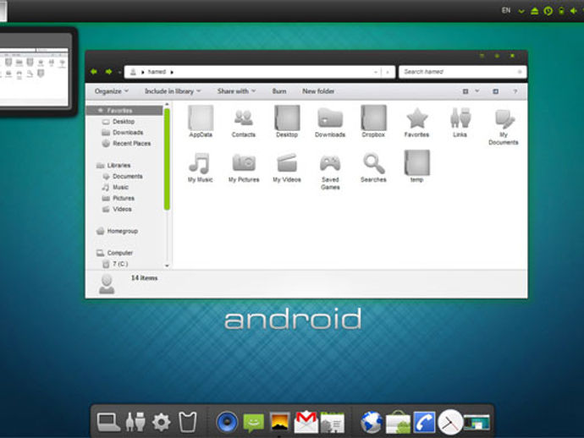Select Music library in sidebar
The image size is (584, 438).
(120, 187)
